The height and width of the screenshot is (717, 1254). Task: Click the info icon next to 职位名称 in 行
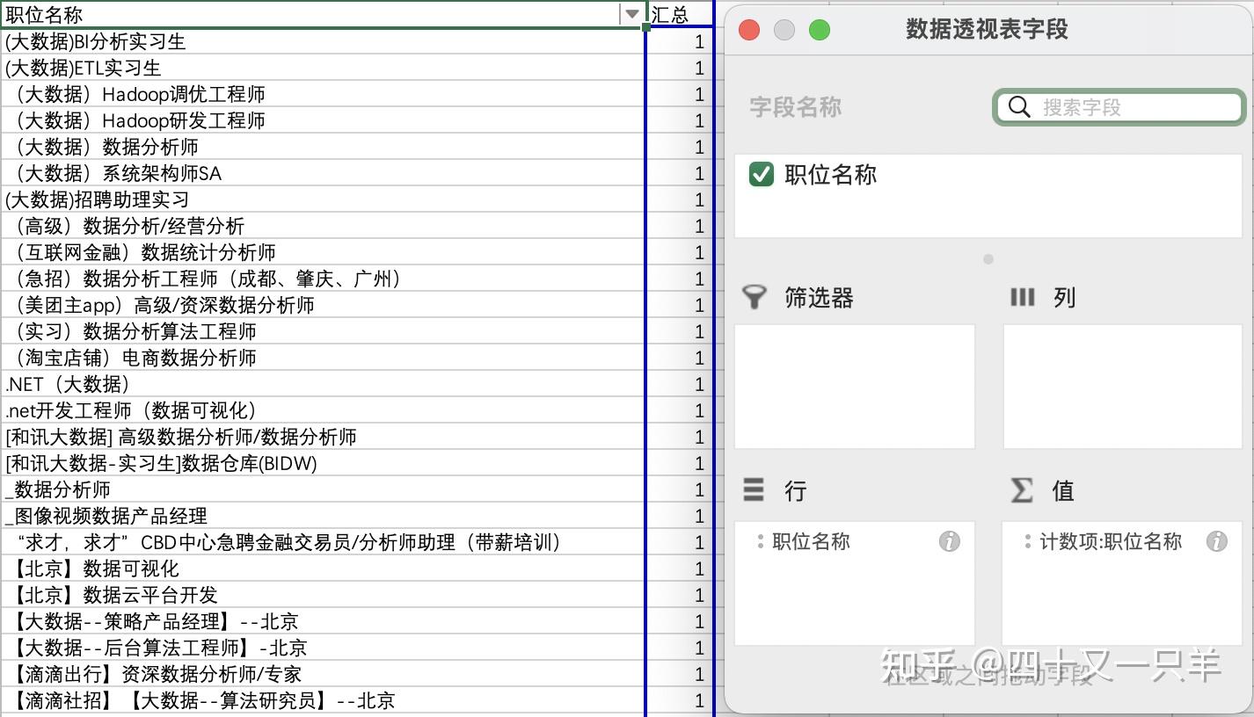point(949,542)
